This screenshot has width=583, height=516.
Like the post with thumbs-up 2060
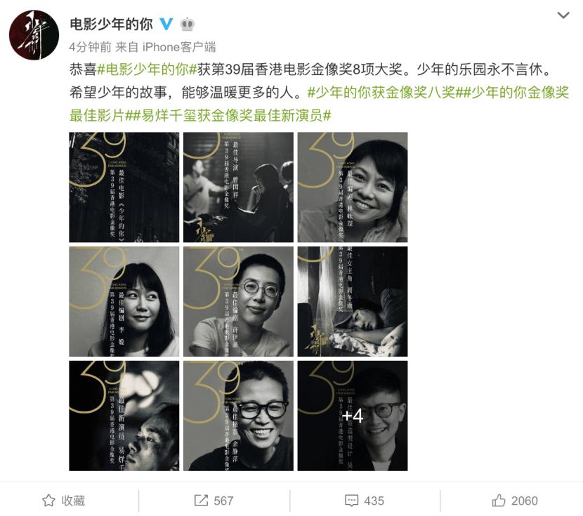click(x=499, y=501)
